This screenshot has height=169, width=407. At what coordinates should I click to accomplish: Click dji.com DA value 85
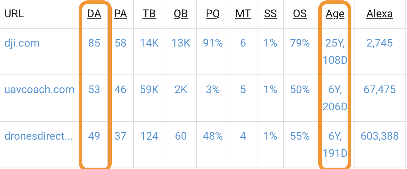tap(94, 43)
